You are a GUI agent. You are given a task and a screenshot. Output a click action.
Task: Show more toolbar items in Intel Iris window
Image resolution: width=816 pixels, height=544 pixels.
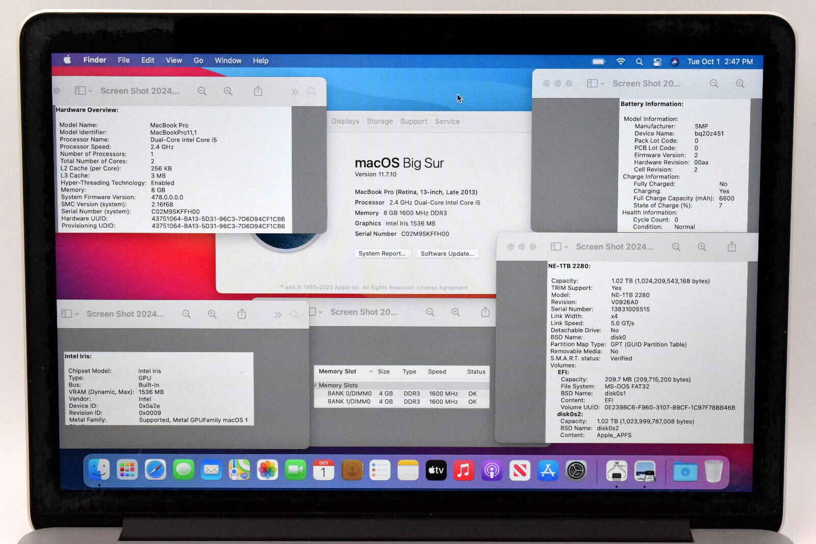(x=278, y=315)
